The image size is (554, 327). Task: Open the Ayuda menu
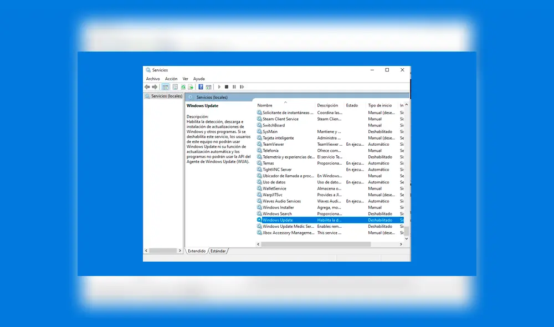[x=199, y=79]
